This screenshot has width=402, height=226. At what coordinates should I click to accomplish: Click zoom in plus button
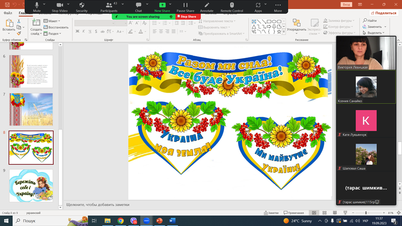(384, 213)
